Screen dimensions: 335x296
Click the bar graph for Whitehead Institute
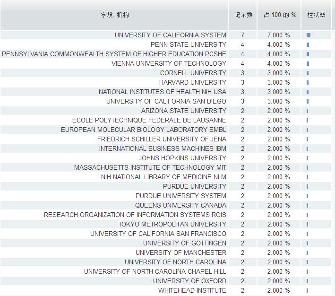tap(307, 290)
